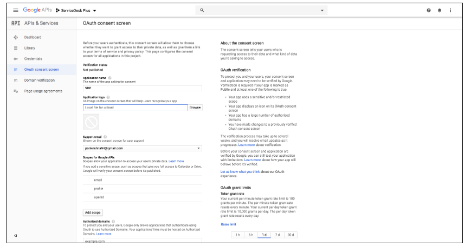The height and width of the screenshot is (247, 471).
Task: Collapse the left sidebar with arrow icon
Action: pos(15,236)
